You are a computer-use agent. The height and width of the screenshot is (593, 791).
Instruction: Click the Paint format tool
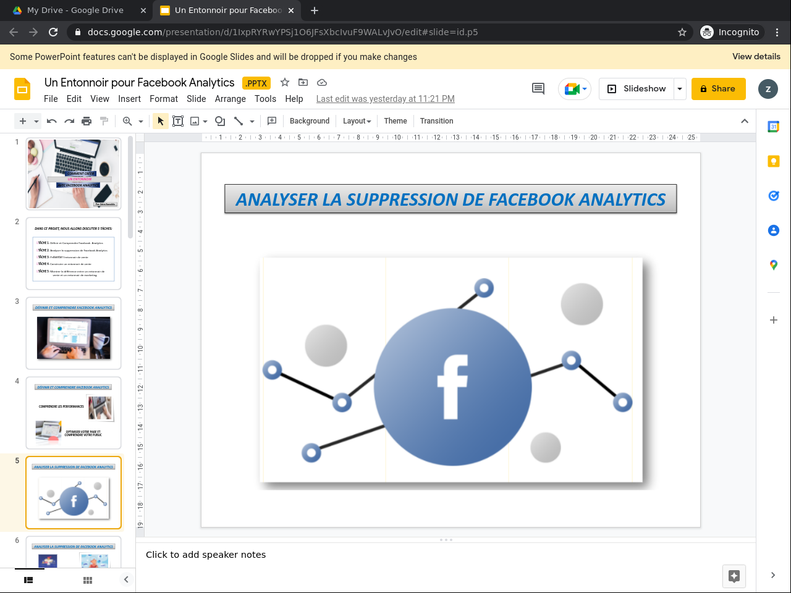point(104,121)
